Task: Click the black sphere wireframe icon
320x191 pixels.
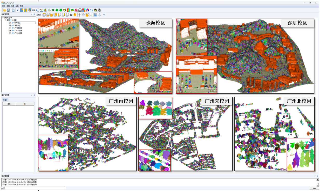Action: 99,10
